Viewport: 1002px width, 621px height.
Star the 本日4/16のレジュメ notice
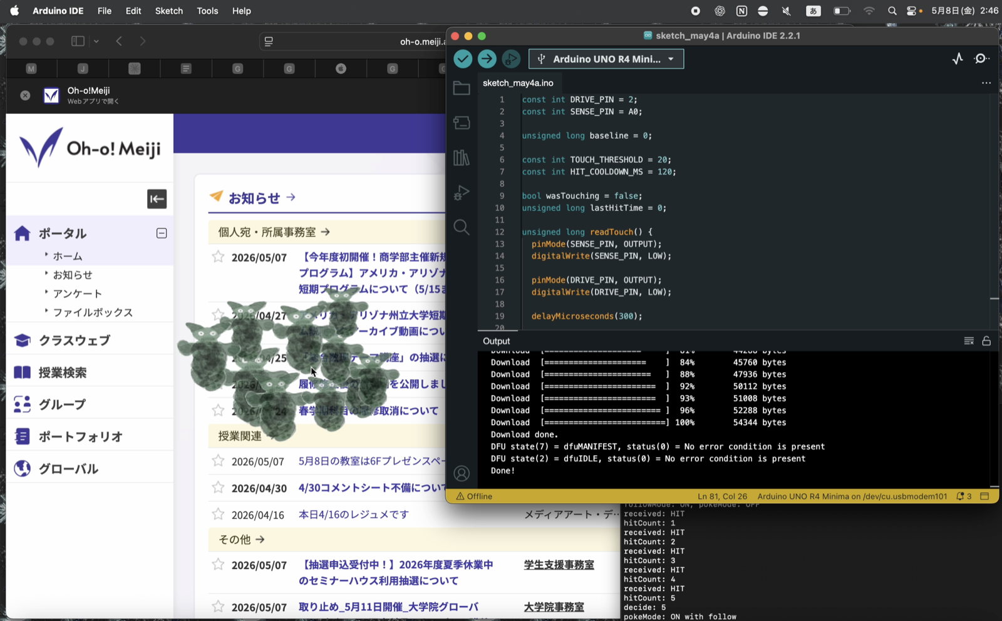(218, 515)
